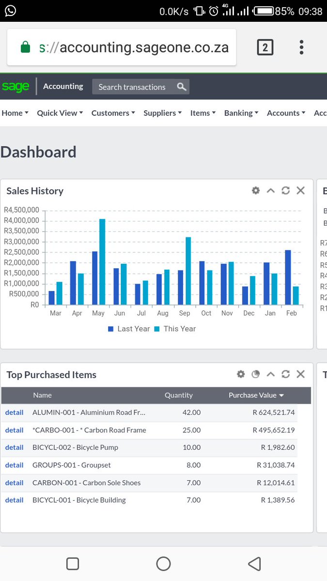Click the quantity 42.00 cell
Screen dimensions: 327x581
point(191,413)
